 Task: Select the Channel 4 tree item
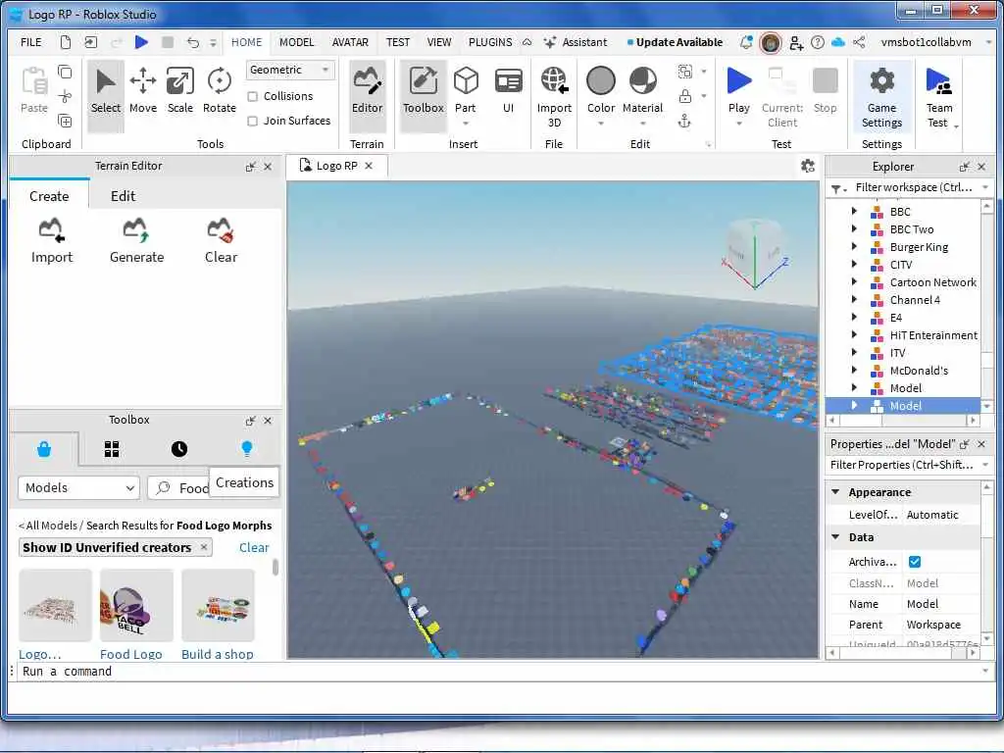[915, 300]
